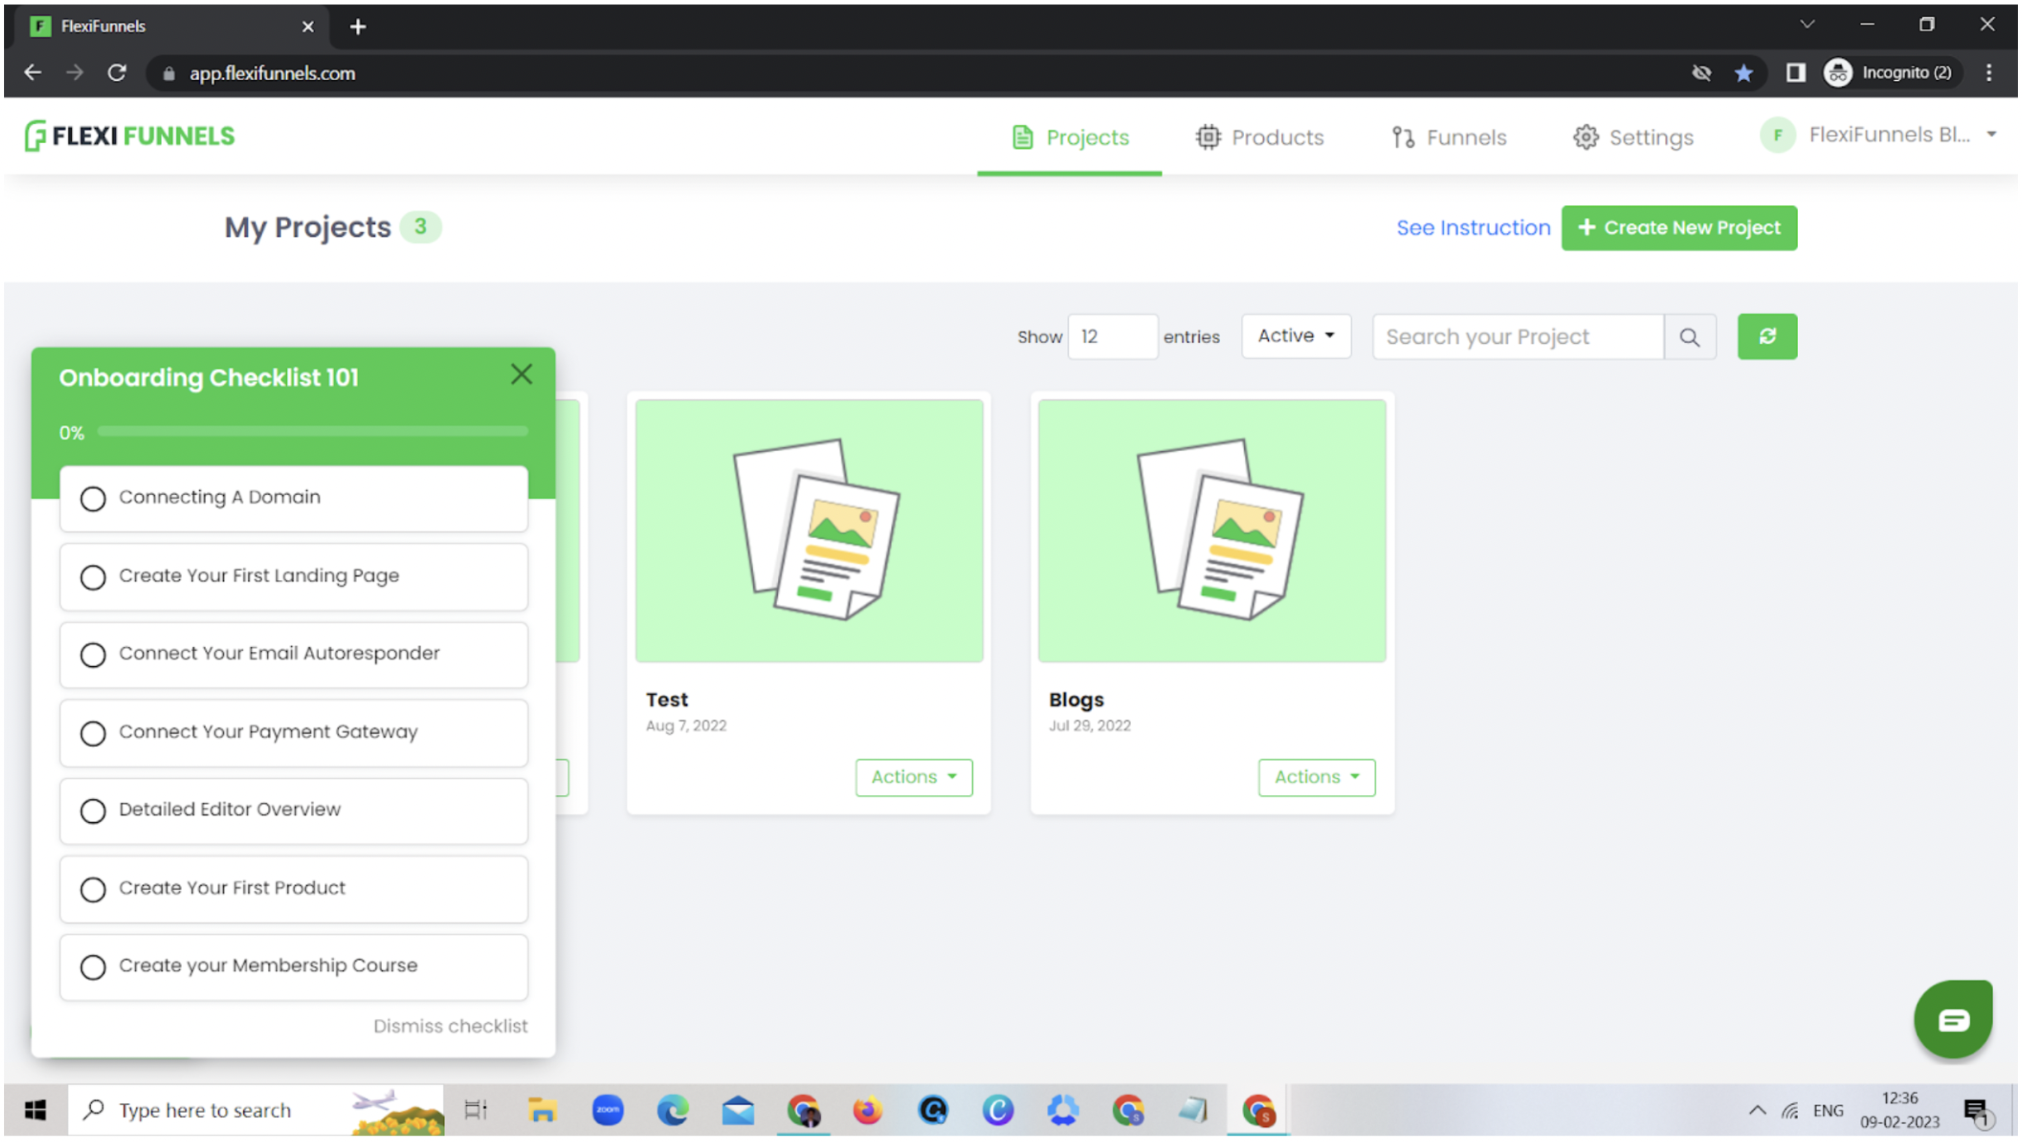Screen dimensions: 2022x1142
Task: Reload the page with browser refresh
Action: pos(117,73)
